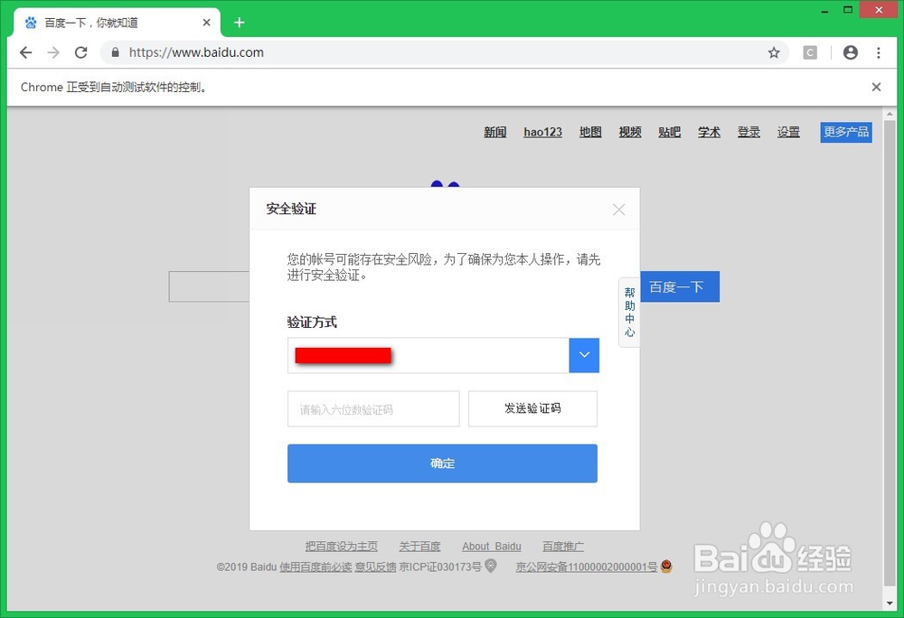This screenshot has height=618, width=904.
Task: Open 意见反馈 footer link
Action: (x=375, y=566)
